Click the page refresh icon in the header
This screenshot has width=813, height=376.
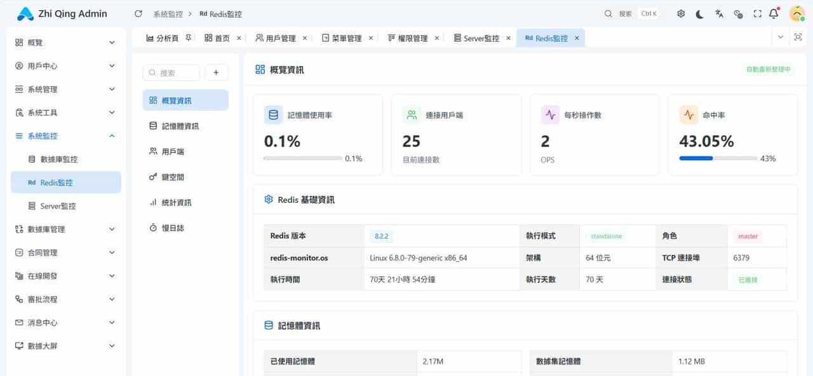(137, 13)
